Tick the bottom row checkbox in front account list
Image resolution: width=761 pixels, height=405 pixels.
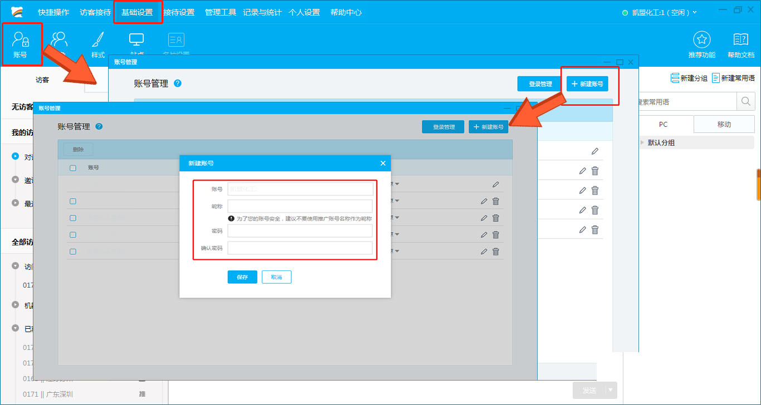tap(73, 251)
